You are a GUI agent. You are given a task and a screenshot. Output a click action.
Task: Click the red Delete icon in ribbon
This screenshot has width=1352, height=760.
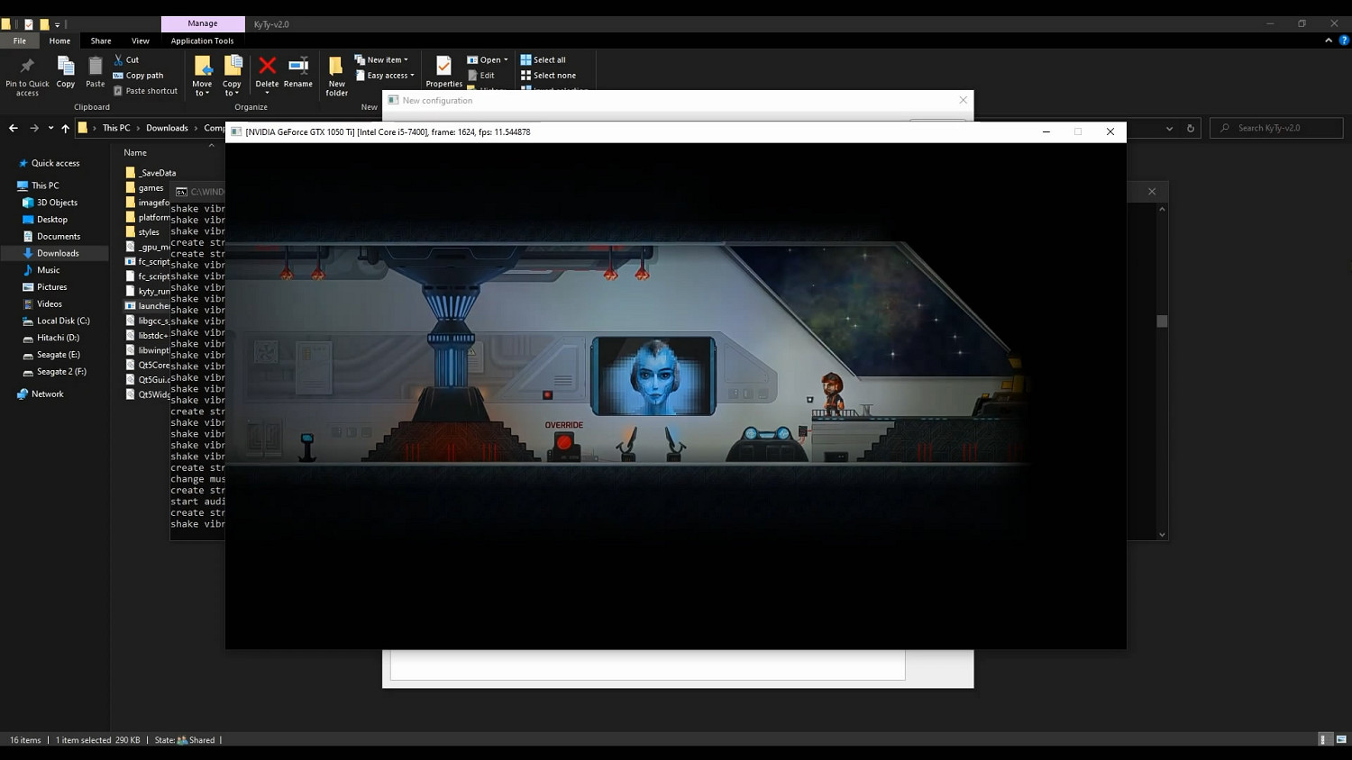click(x=267, y=66)
